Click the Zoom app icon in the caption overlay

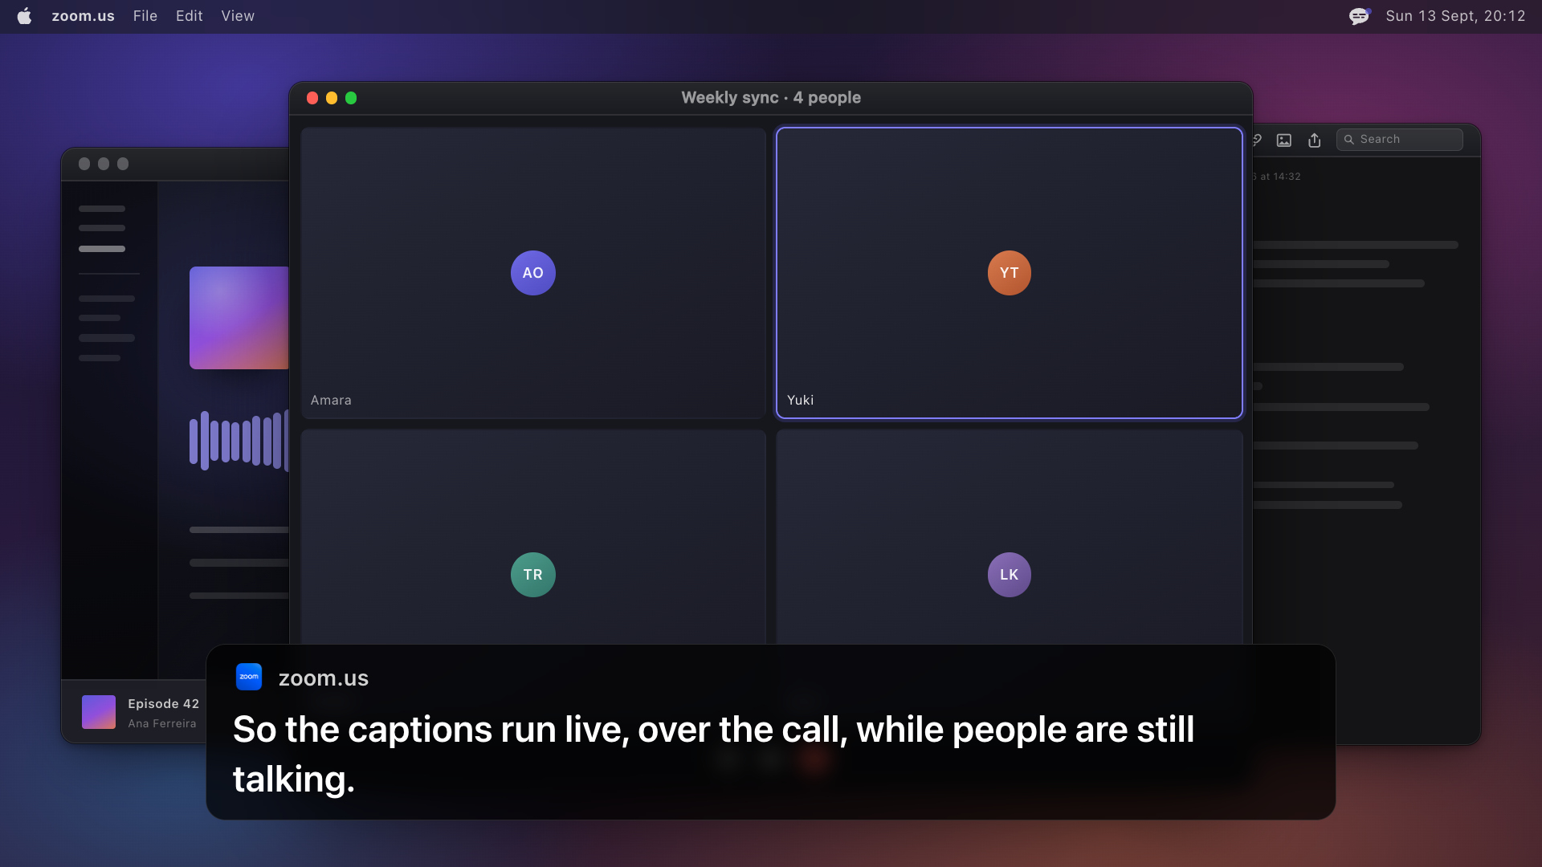(249, 677)
